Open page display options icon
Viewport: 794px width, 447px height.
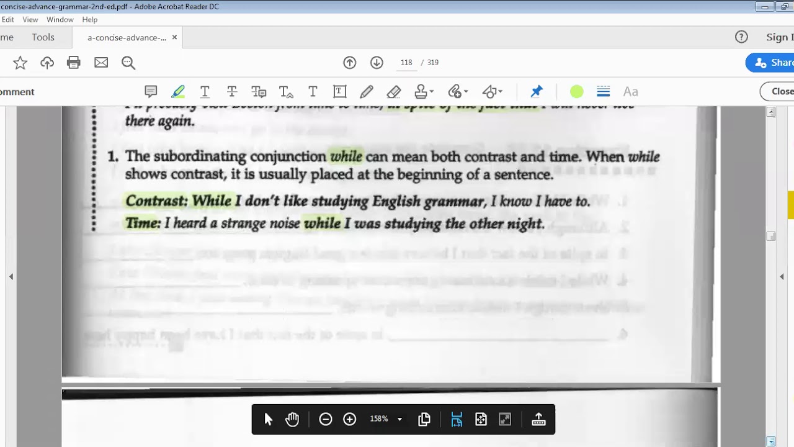point(424,420)
